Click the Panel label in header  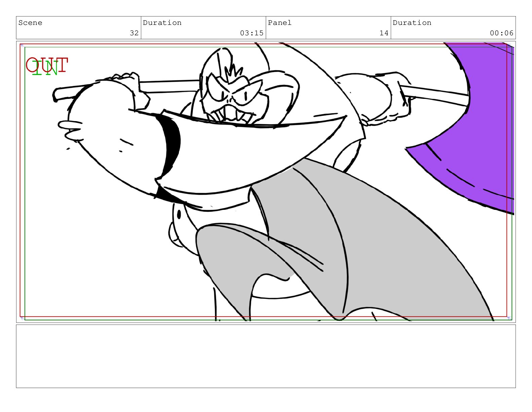point(279,23)
